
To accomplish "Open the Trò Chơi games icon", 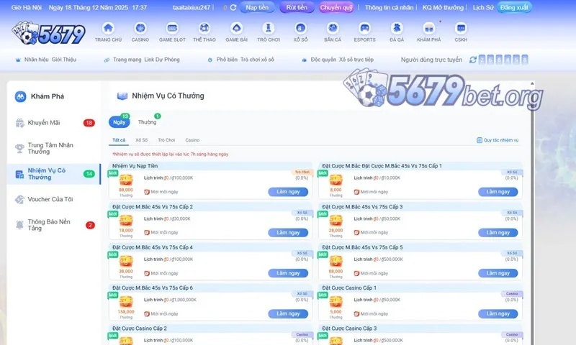I will 269,28.
